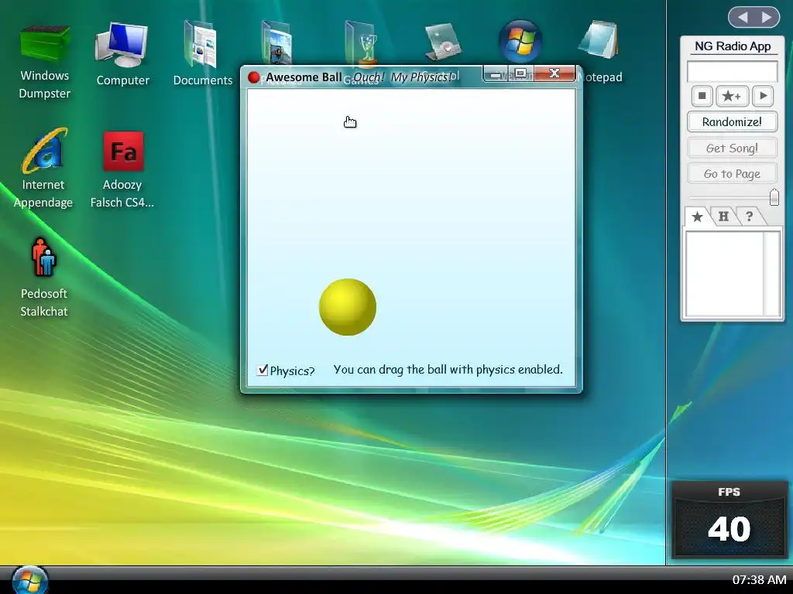The image size is (793, 594).
Task: Open the question mark help tab
Action: point(750,217)
